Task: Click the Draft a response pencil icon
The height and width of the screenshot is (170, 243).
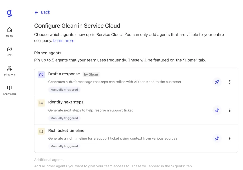Action: pyautogui.click(x=41, y=75)
